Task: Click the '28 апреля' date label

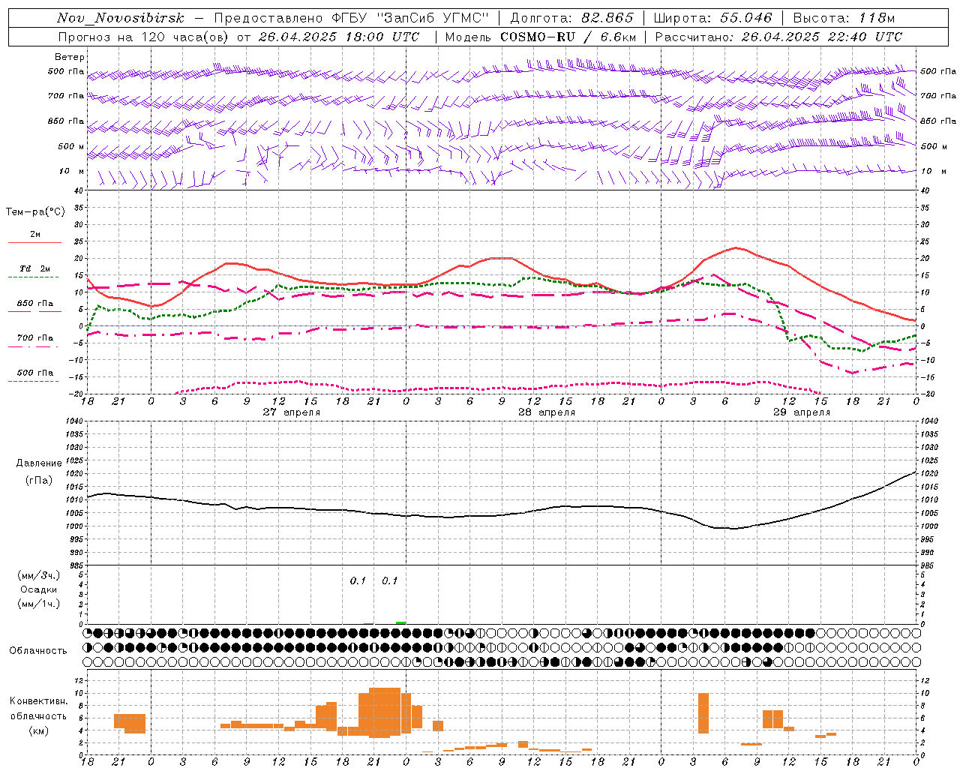Action: click(547, 412)
